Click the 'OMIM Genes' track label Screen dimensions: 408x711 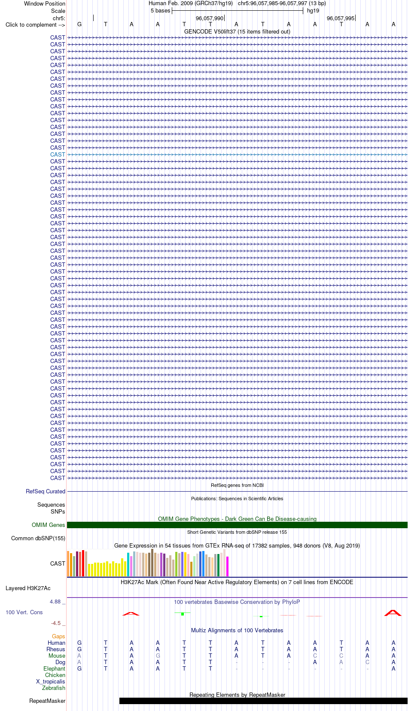click(48, 525)
